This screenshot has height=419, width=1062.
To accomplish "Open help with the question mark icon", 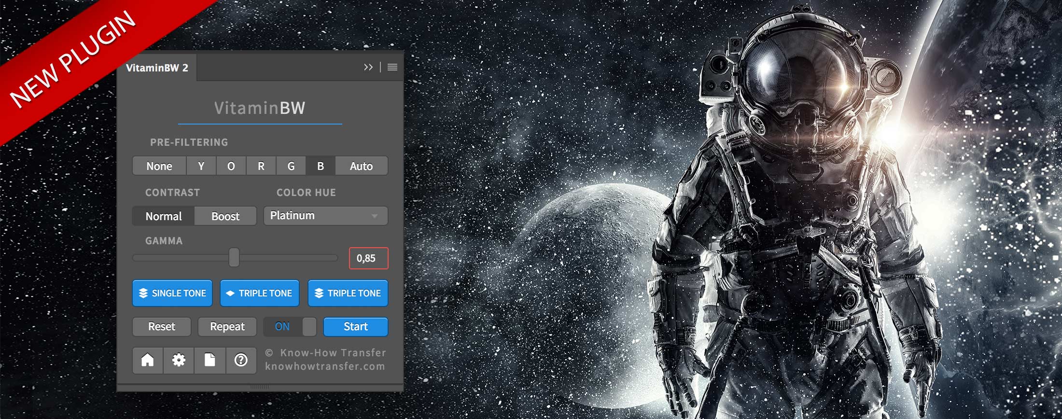I will point(241,360).
